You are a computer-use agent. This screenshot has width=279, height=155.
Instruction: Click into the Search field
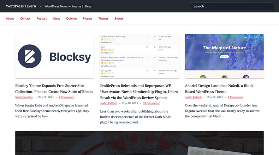tap(231, 6)
